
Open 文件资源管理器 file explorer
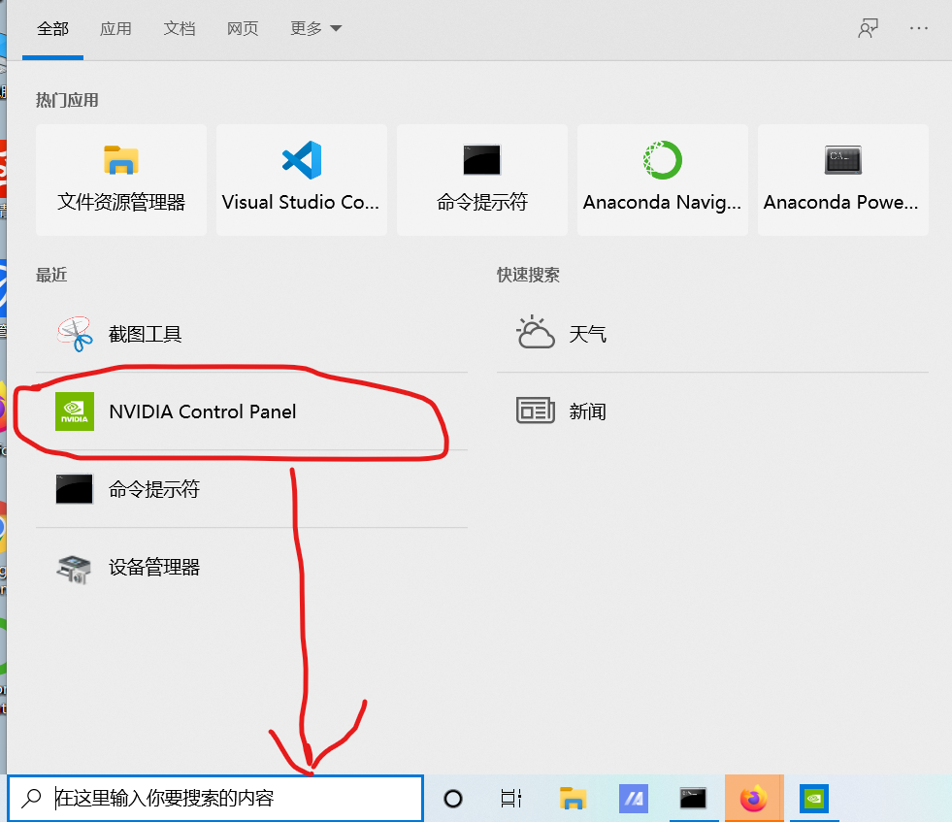[120, 180]
